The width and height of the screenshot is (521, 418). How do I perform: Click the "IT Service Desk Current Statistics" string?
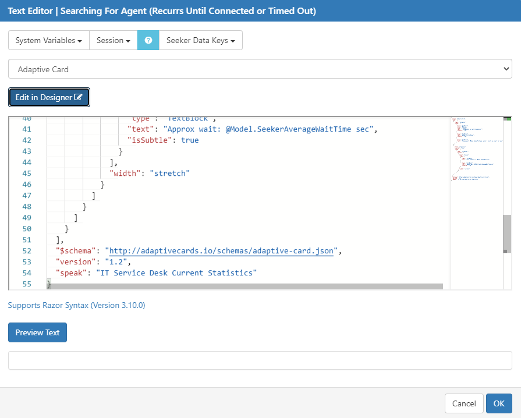point(176,273)
